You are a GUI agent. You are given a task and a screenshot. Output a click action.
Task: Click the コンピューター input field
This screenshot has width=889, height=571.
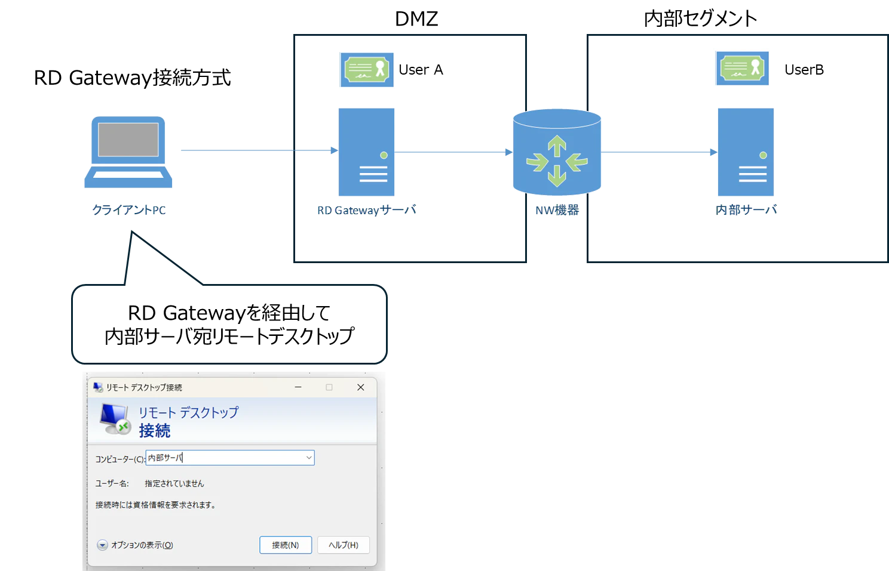[230, 458]
